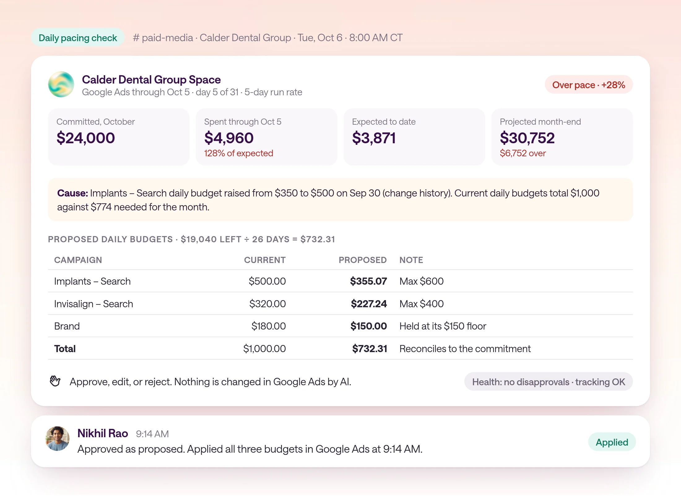Click the $355.07 proposed budget value
The height and width of the screenshot is (496, 681).
(x=368, y=281)
